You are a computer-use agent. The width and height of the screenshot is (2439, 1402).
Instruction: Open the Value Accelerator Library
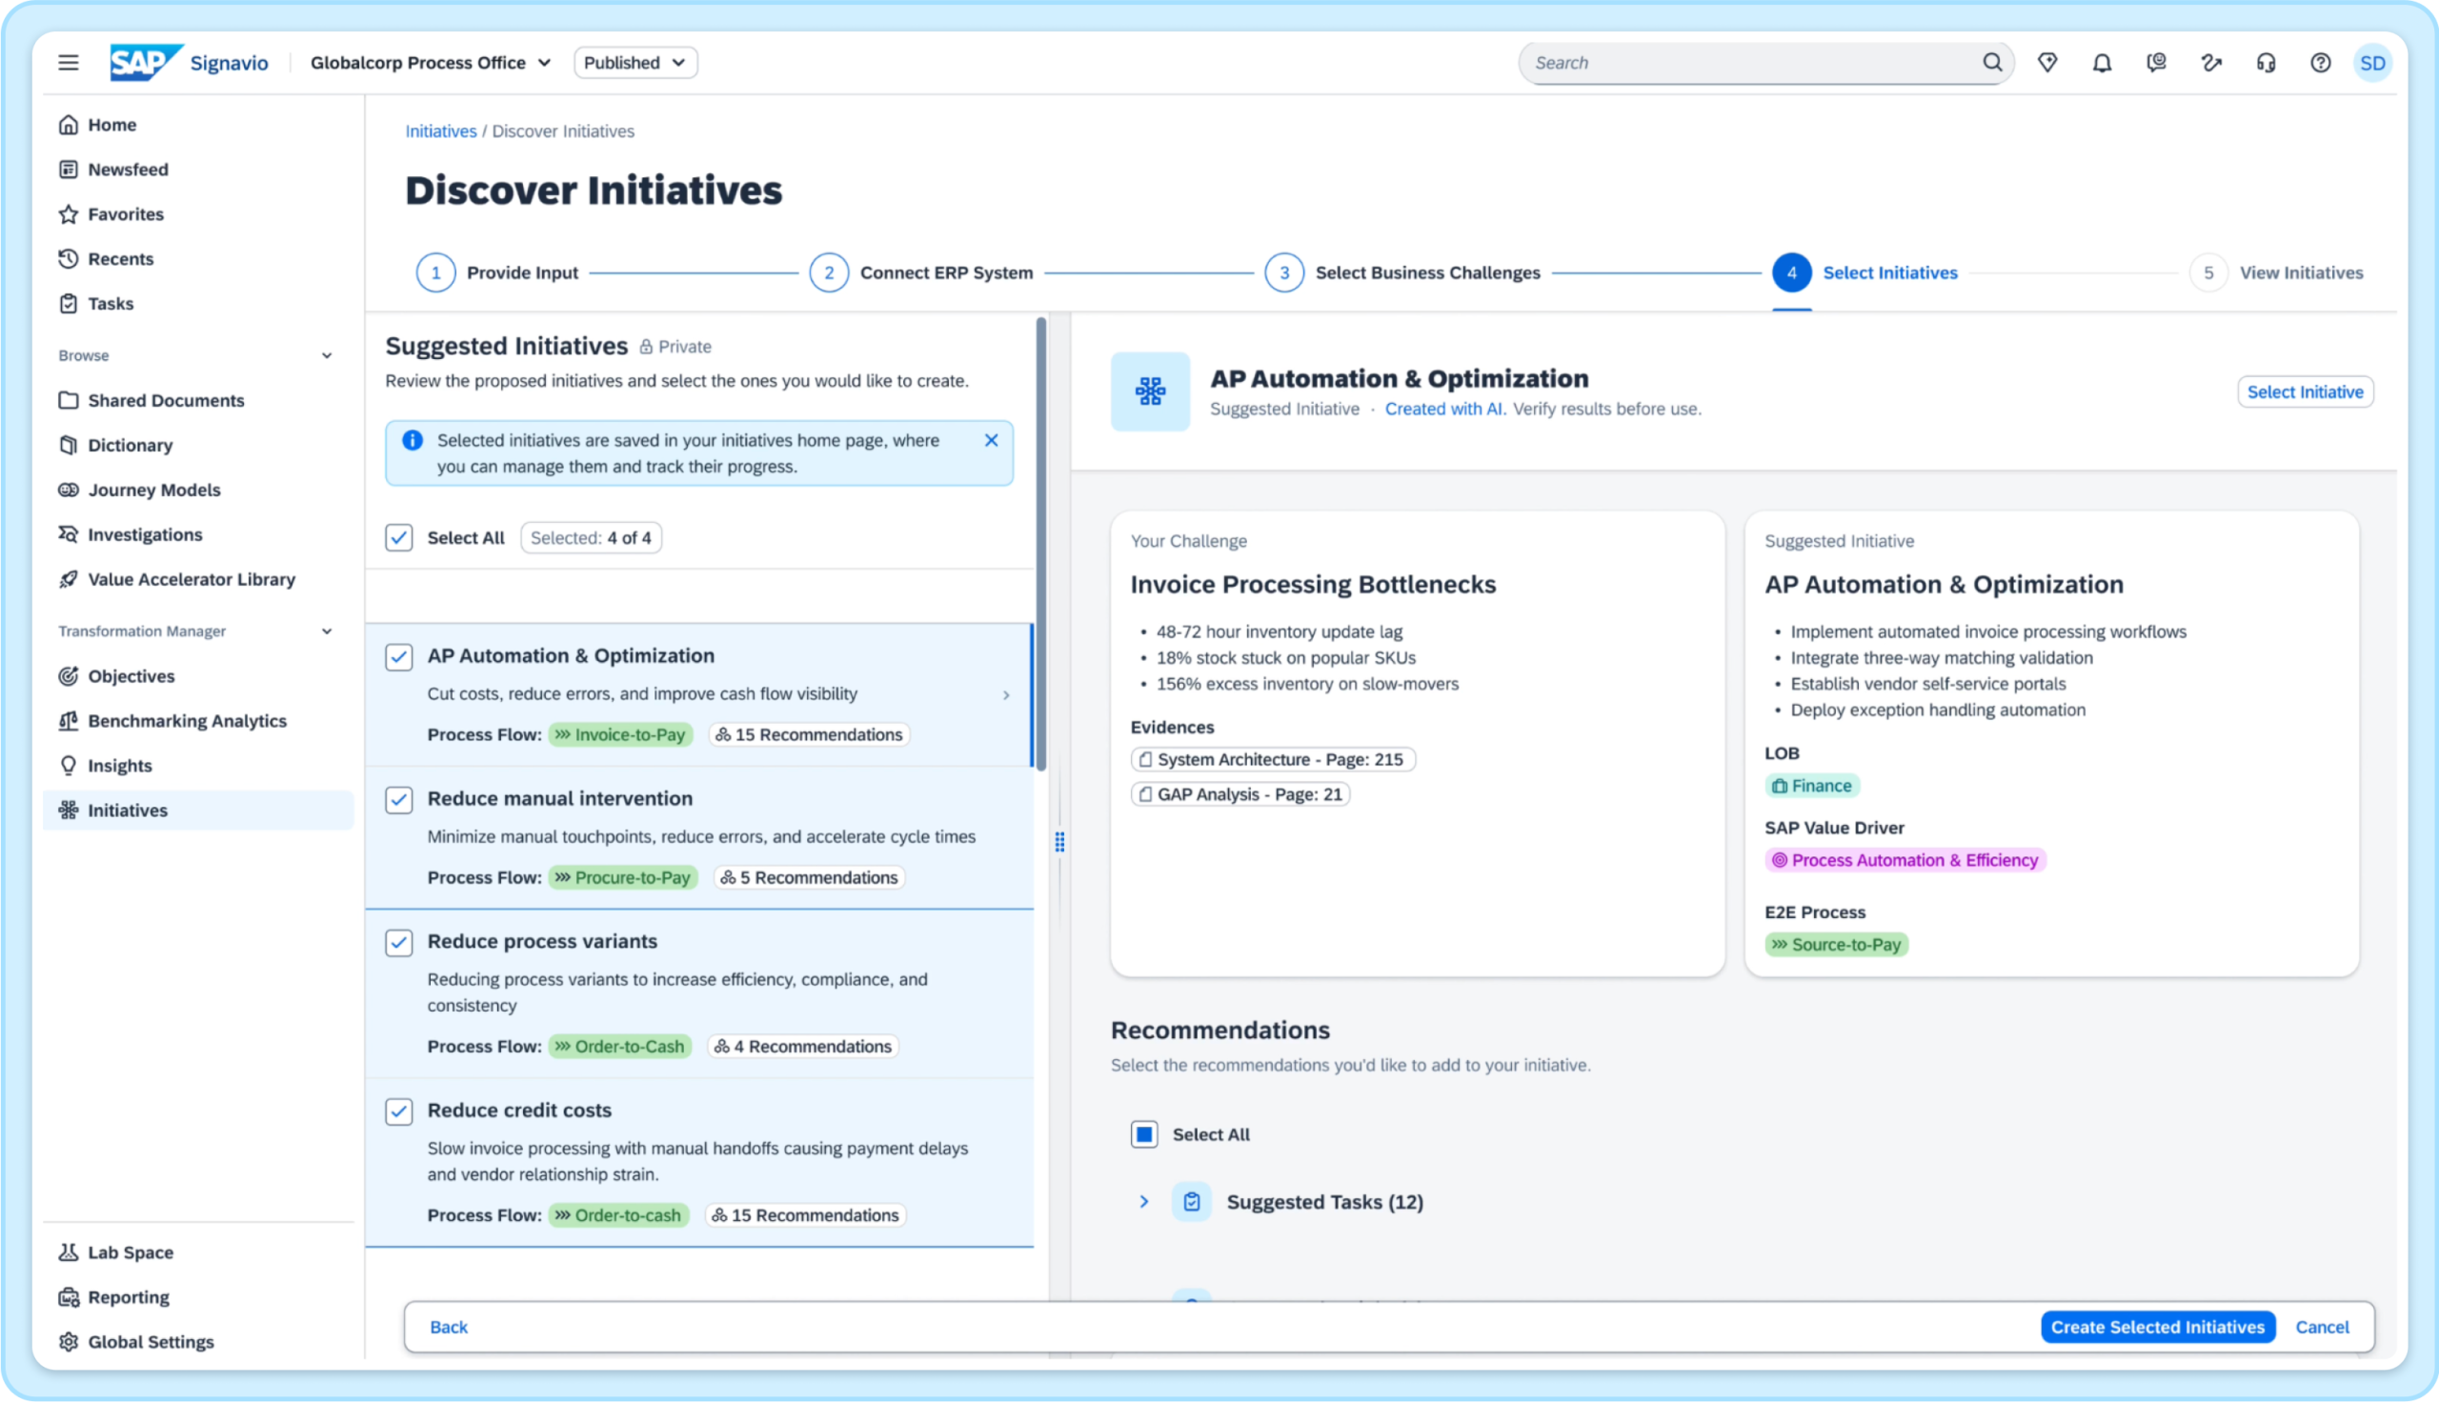(x=191, y=579)
